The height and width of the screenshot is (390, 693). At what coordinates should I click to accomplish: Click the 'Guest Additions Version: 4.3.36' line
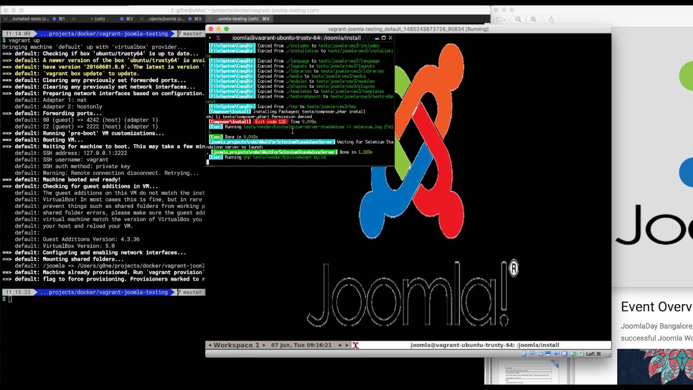pos(91,239)
